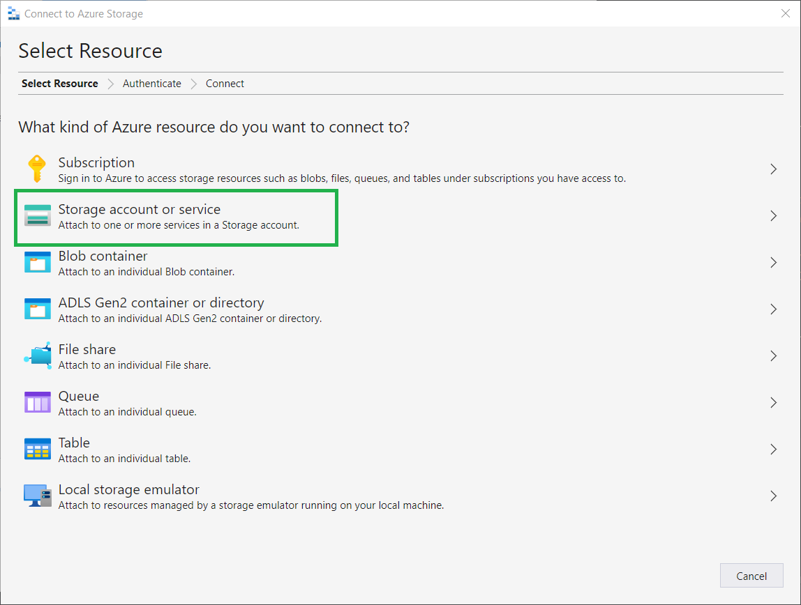The image size is (801, 605).
Task: Click 'Attach to an individual Blob container.' text
Action: (x=146, y=272)
